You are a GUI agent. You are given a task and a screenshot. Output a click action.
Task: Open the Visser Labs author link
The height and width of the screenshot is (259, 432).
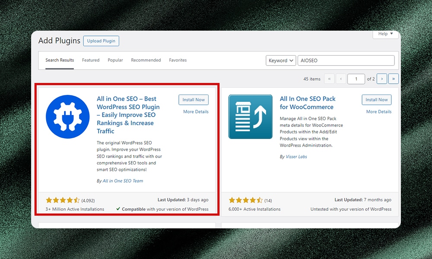296,157
